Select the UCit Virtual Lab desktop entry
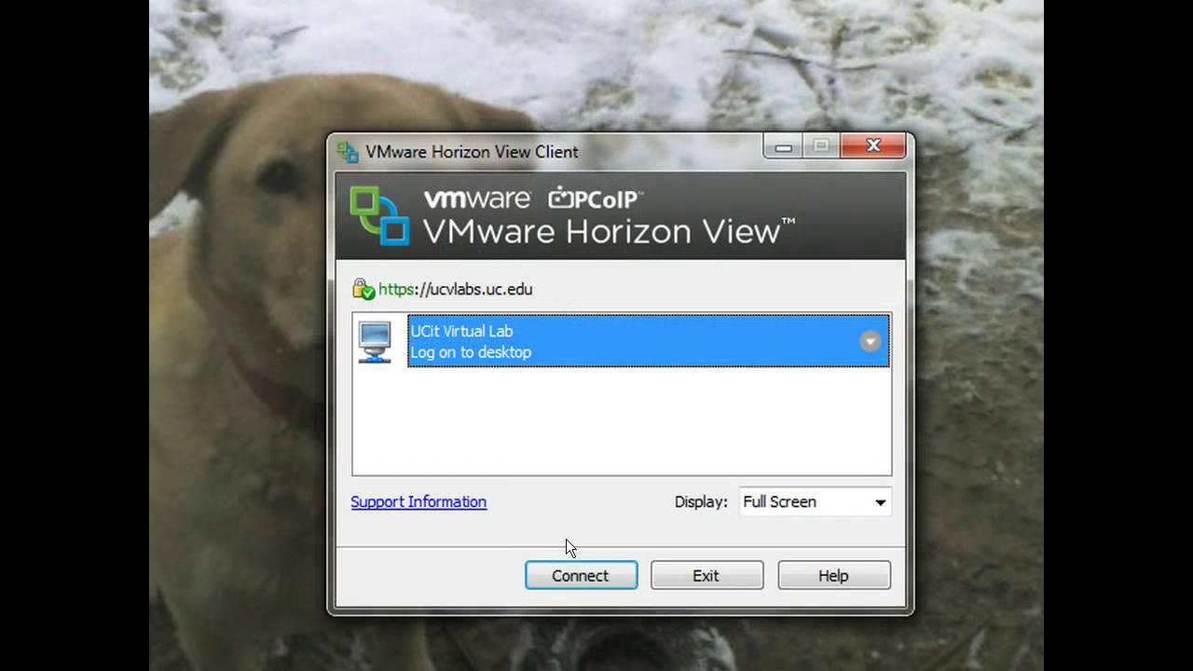 (649, 341)
